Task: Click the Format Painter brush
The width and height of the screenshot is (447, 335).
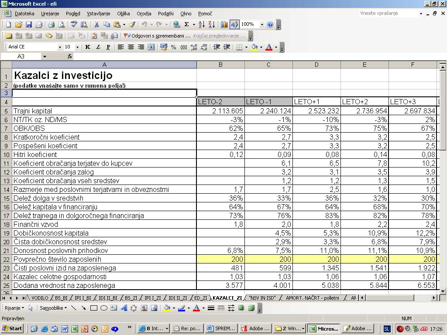Action: (132, 24)
